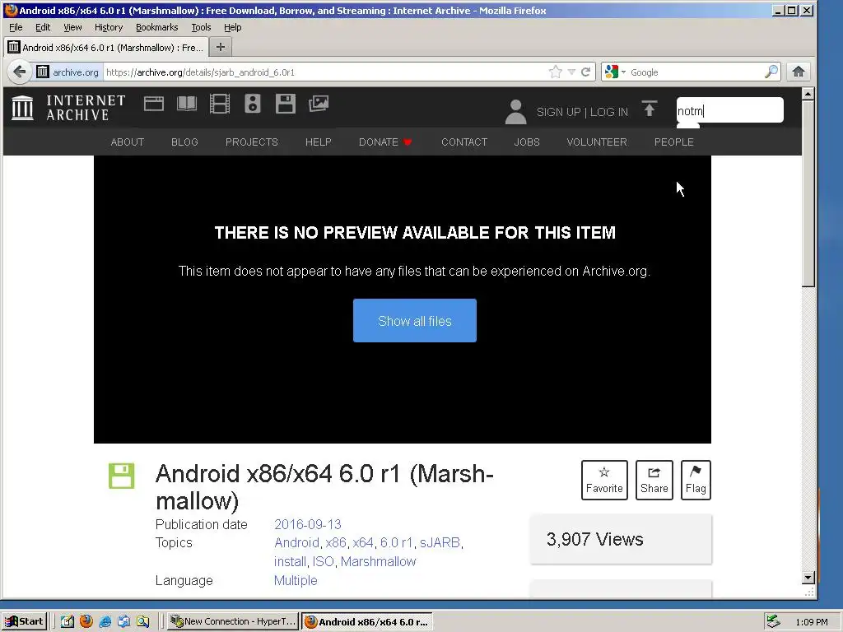Open the CONTACT navigation link
843x632 pixels.
tap(464, 142)
